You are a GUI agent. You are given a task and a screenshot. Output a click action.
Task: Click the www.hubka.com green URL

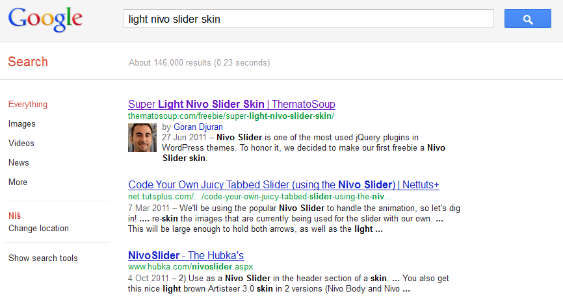tap(190, 267)
